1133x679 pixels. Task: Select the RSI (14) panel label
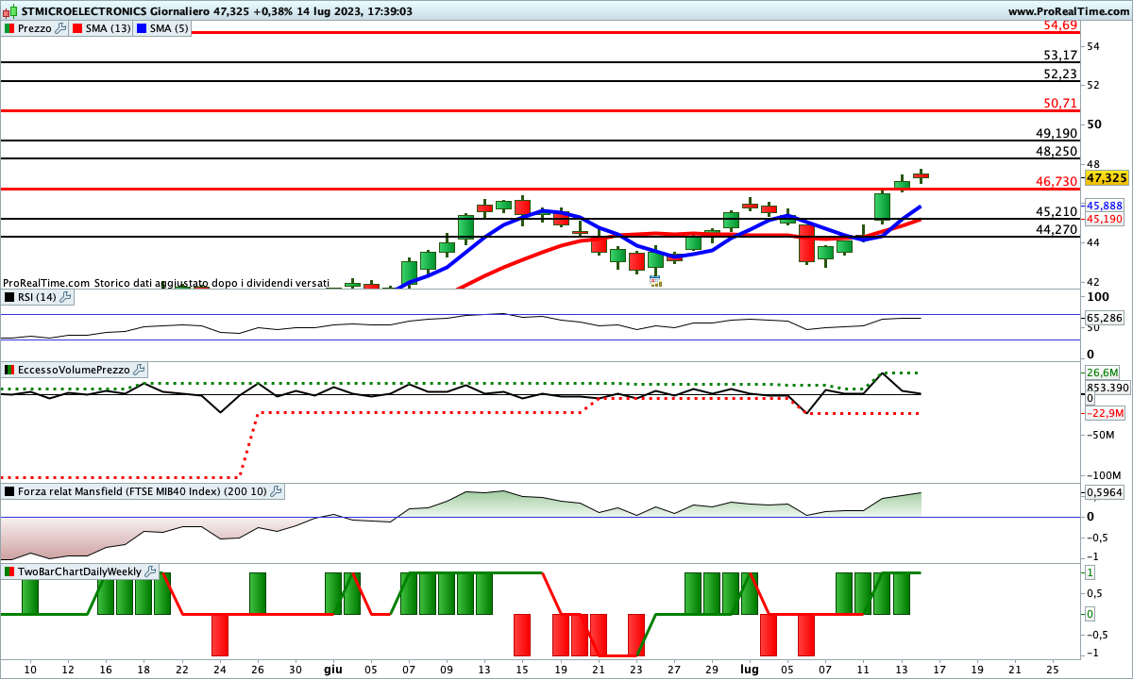pyautogui.click(x=37, y=297)
